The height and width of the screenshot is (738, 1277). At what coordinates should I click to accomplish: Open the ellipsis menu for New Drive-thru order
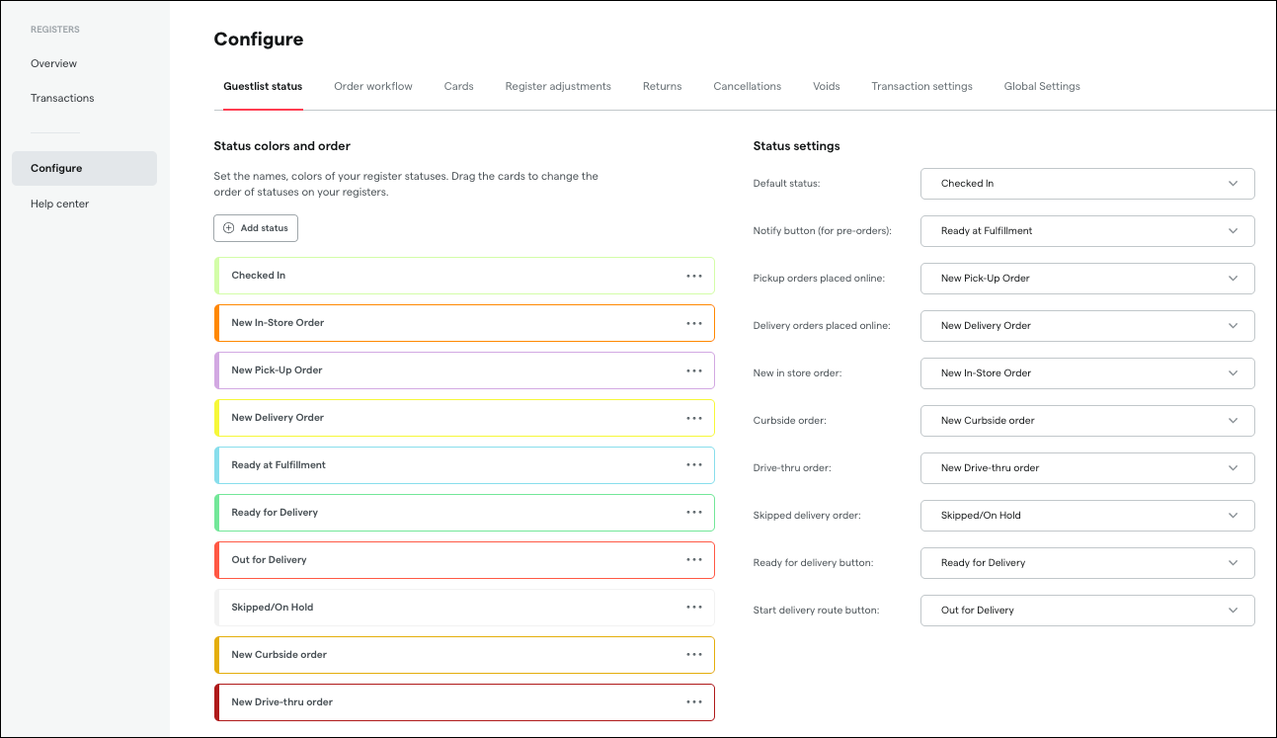(694, 702)
